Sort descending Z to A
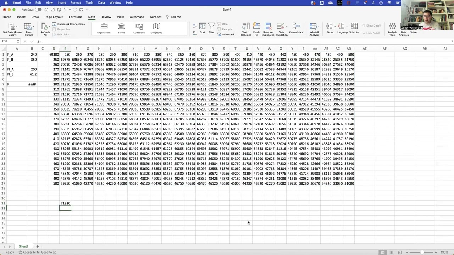Viewport: 454px width, 255px height. [x=195, y=33]
